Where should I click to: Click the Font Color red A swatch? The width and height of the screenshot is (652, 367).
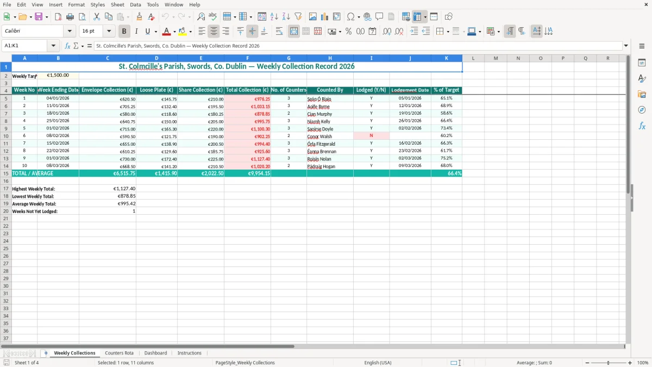coord(167,32)
